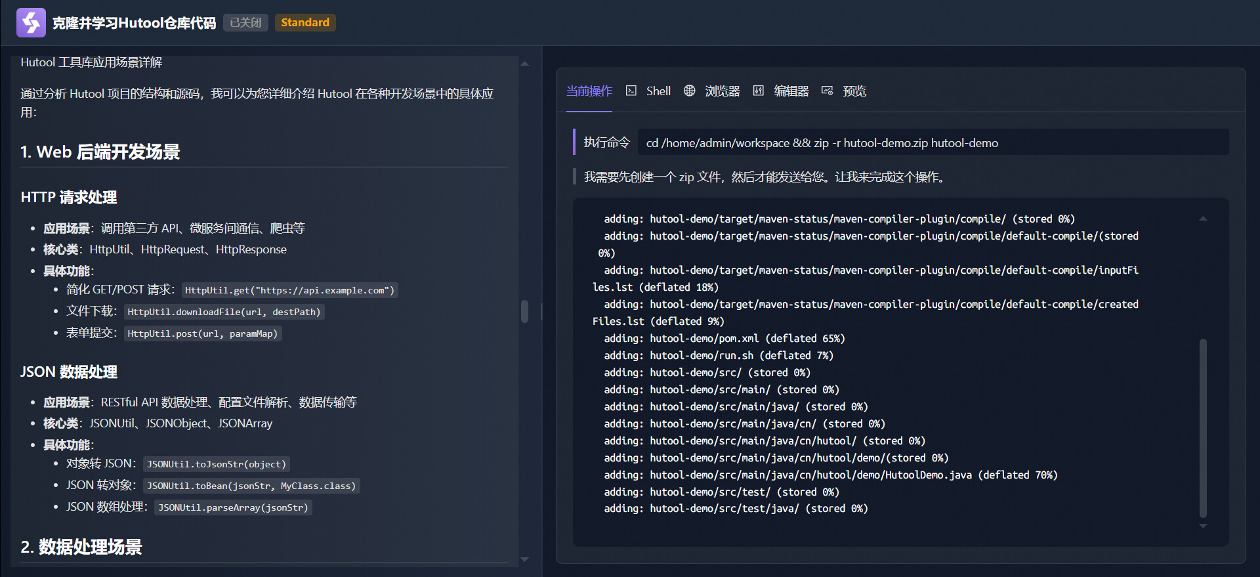This screenshot has height=577, width=1260.
Task: Click the 编辑器 editor icon
Action: pos(758,91)
